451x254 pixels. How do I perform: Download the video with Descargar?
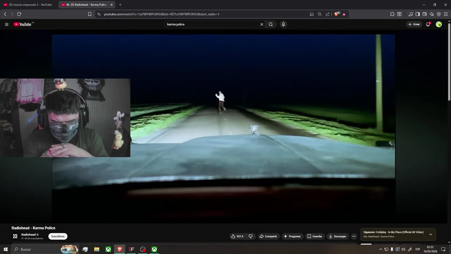(338, 236)
